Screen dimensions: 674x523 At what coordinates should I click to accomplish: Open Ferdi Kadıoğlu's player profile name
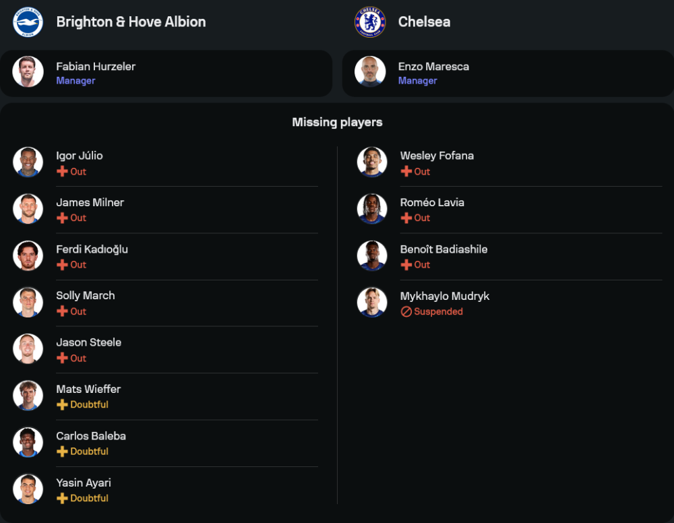click(x=92, y=249)
